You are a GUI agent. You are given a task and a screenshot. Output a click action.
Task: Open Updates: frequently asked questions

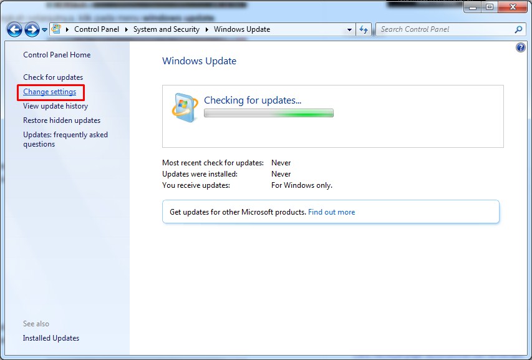point(65,139)
